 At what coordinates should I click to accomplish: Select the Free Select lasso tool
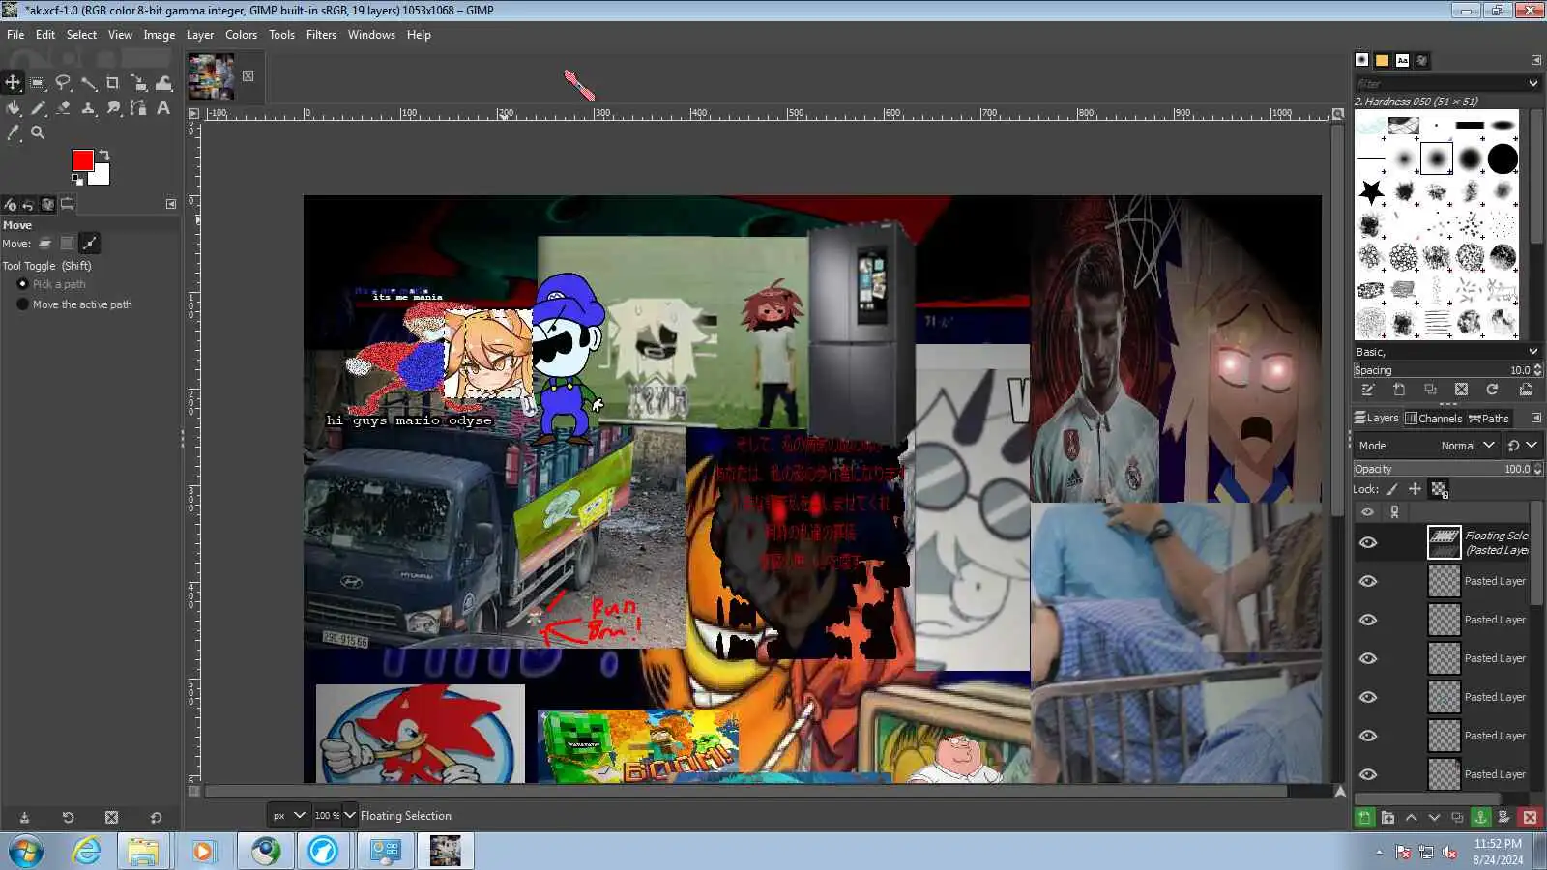pos(63,83)
